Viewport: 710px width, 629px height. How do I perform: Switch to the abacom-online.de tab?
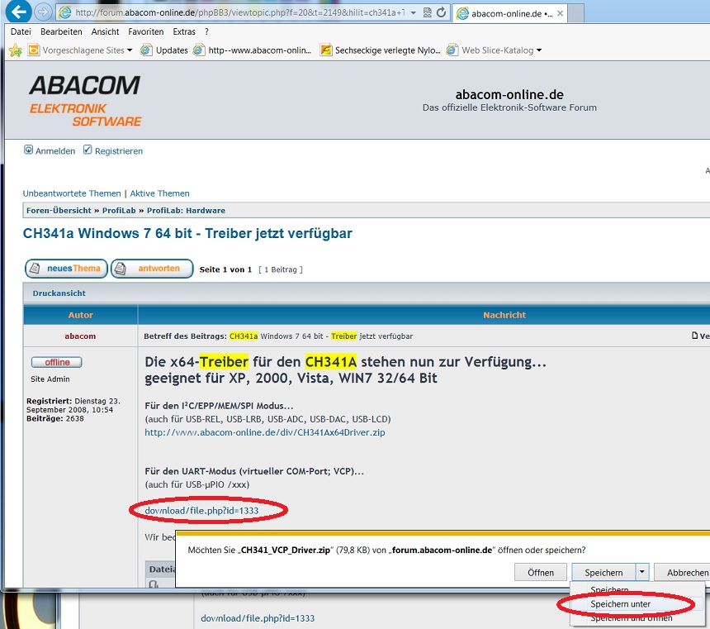pos(511,13)
